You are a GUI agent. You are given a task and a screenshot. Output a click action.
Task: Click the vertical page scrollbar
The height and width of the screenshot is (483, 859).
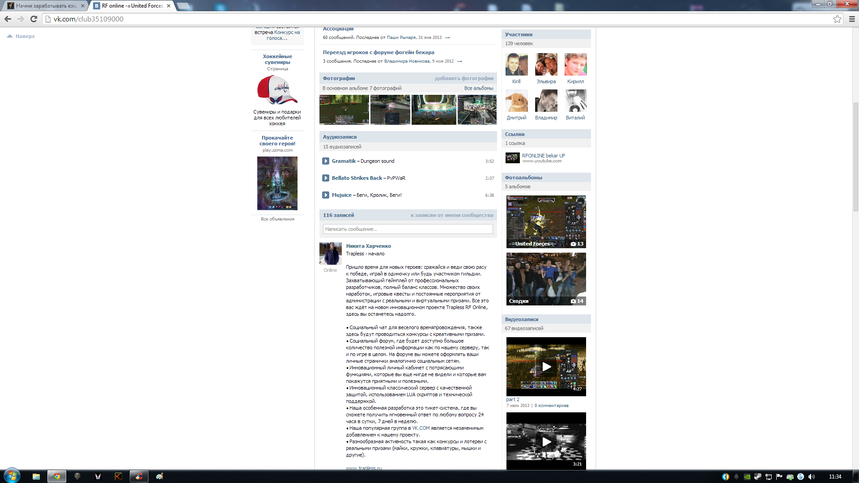(x=855, y=157)
